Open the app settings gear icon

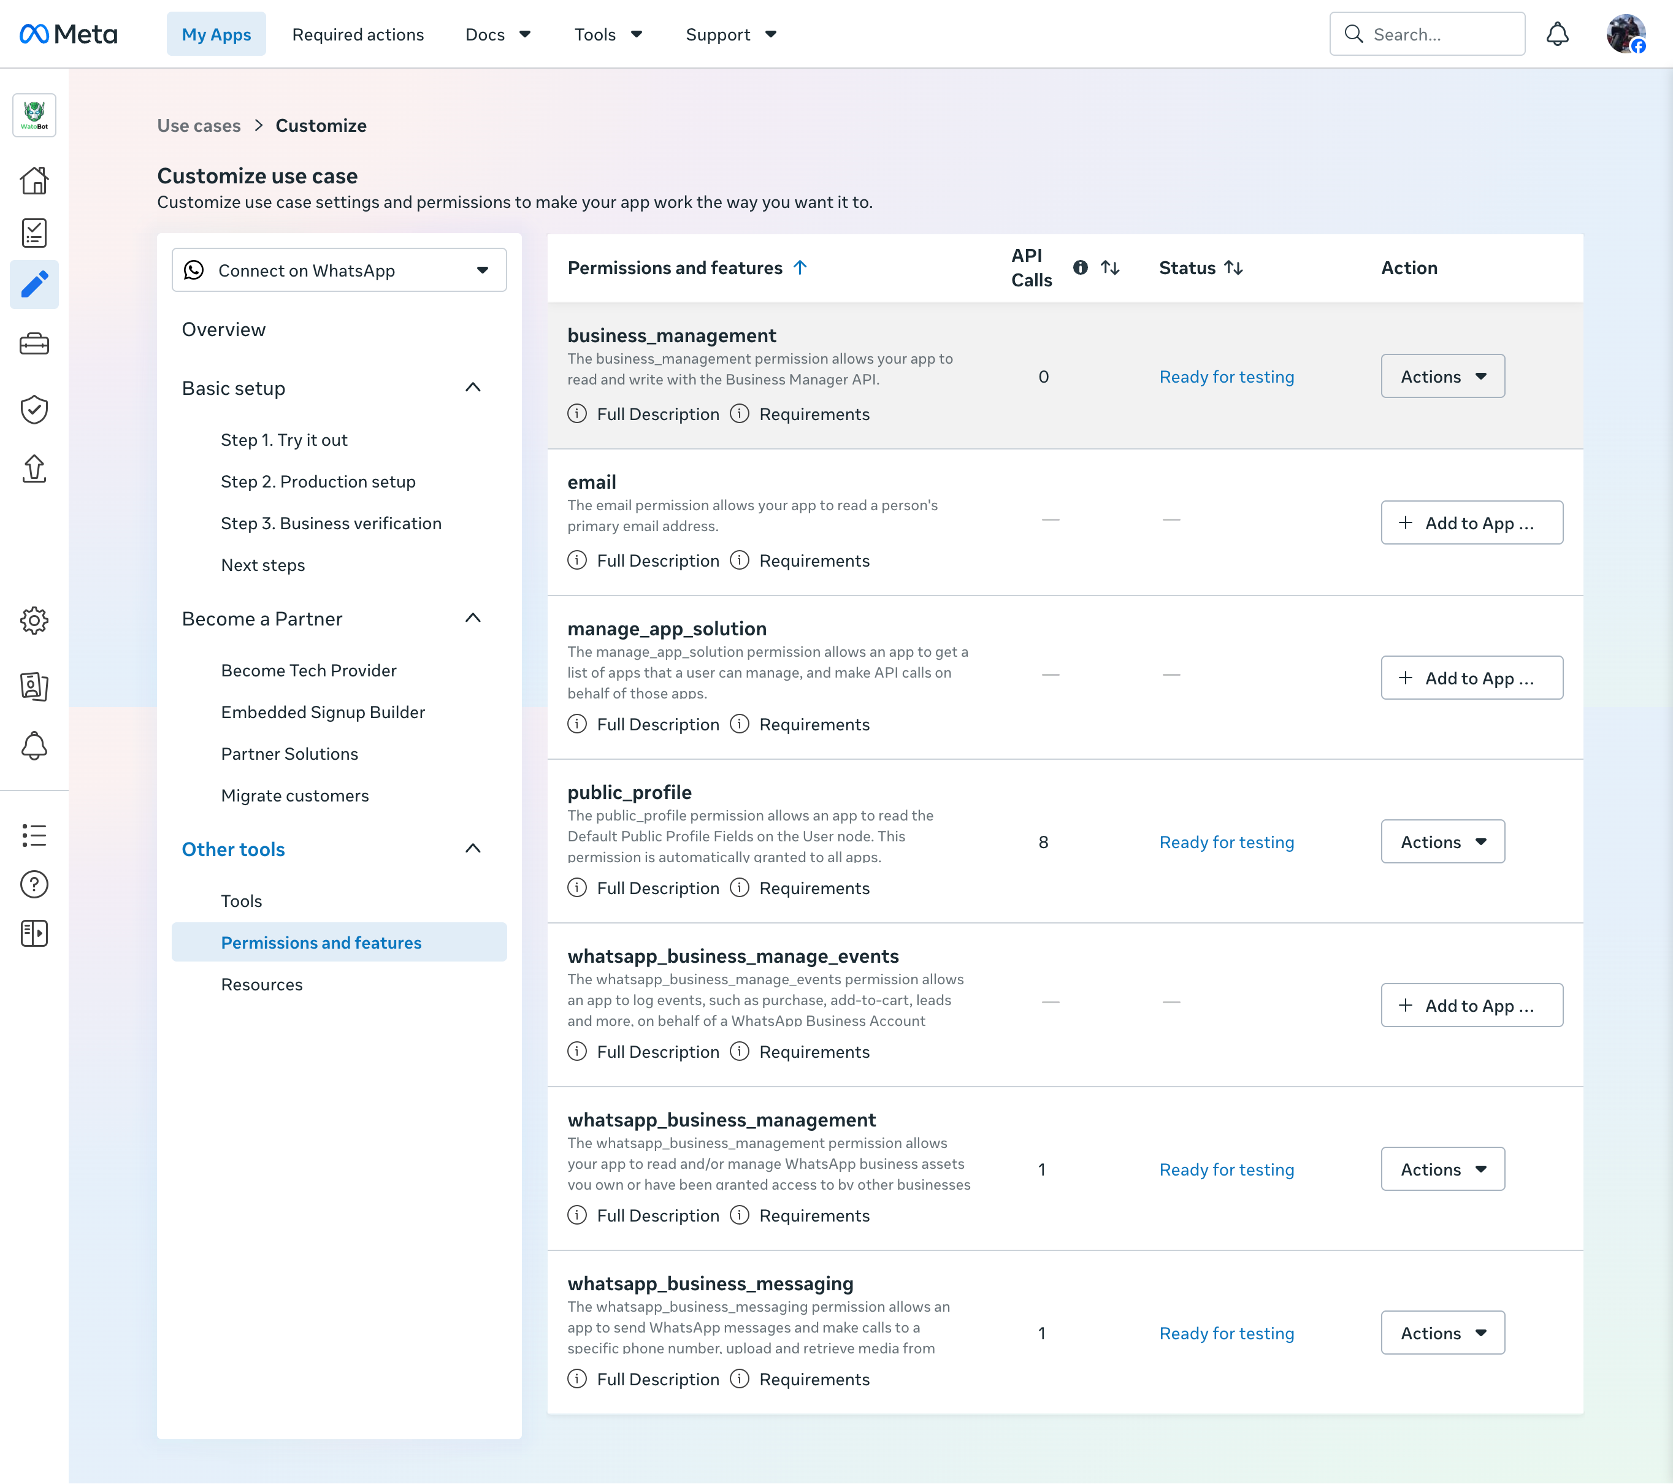(x=34, y=621)
